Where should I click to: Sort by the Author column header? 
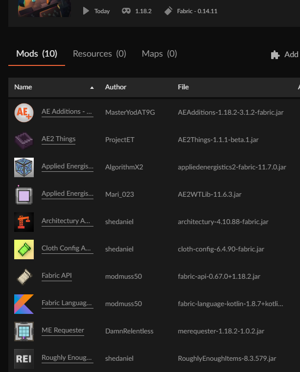(115, 87)
